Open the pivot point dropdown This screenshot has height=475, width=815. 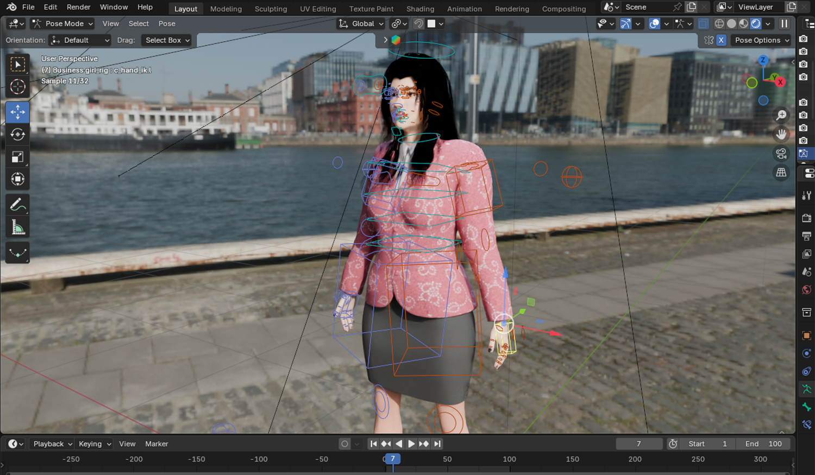click(x=399, y=24)
